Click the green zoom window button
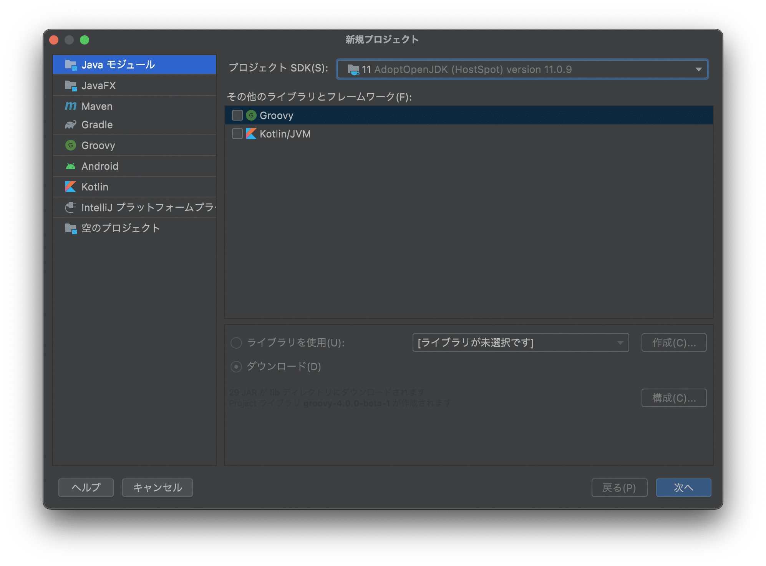The image size is (766, 566). pos(85,40)
